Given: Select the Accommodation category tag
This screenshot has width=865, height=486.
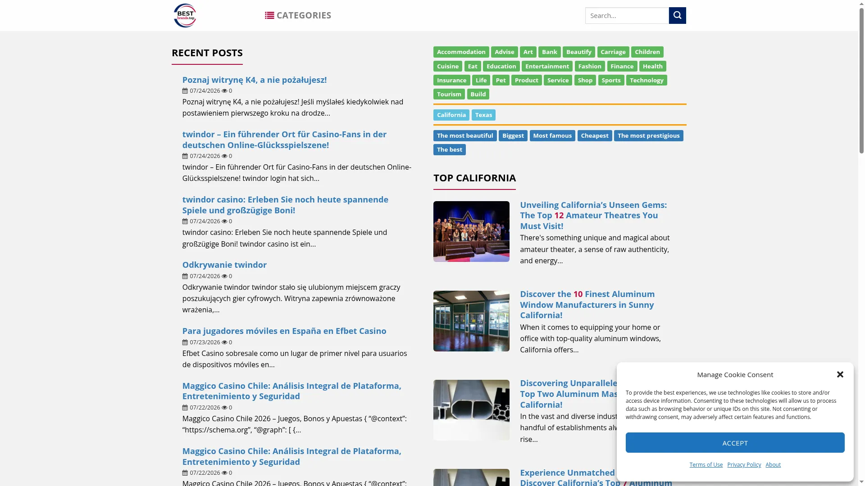Looking at the screenshot, I should coord(461,52).
